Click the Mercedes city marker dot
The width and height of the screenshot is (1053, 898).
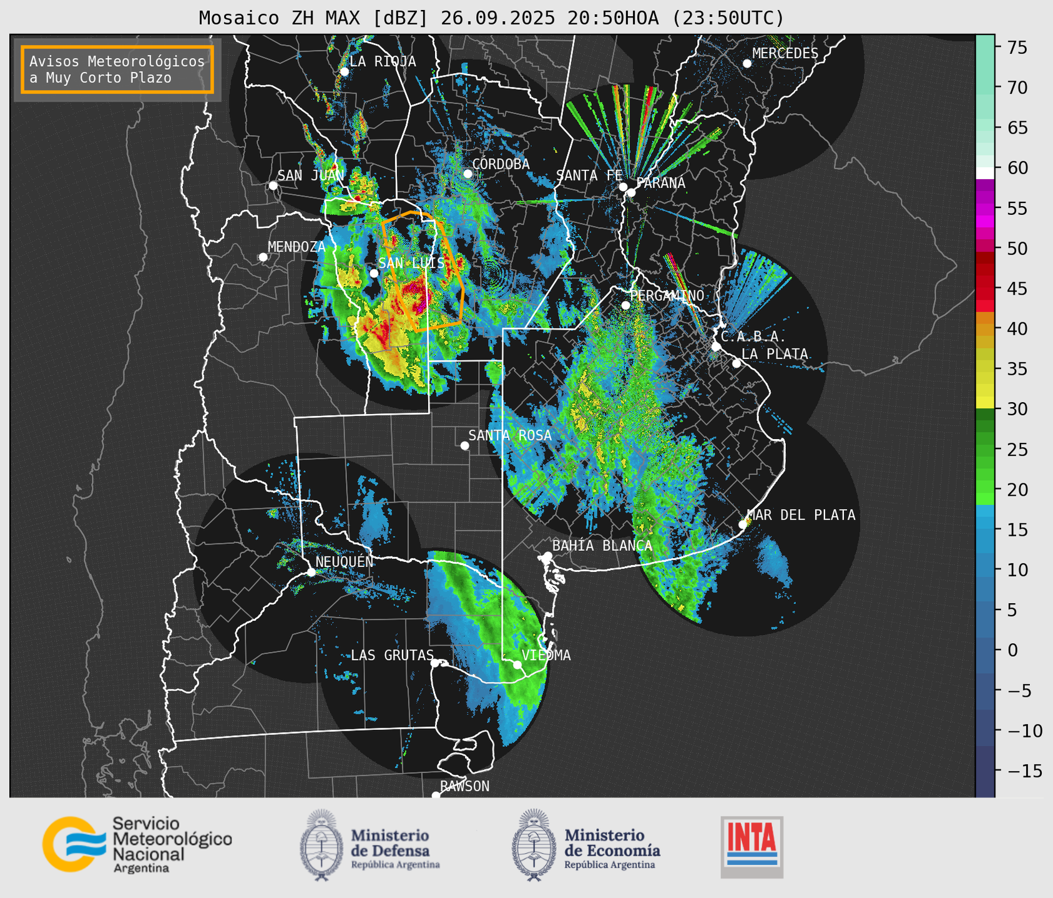click(747, 64)
